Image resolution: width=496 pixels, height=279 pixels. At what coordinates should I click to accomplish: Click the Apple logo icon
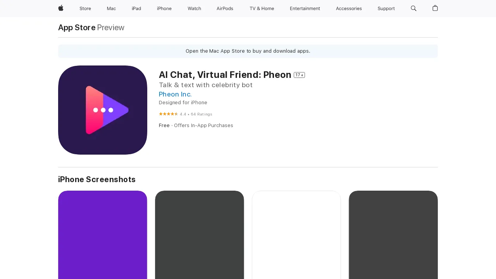[x=61, y=8]
